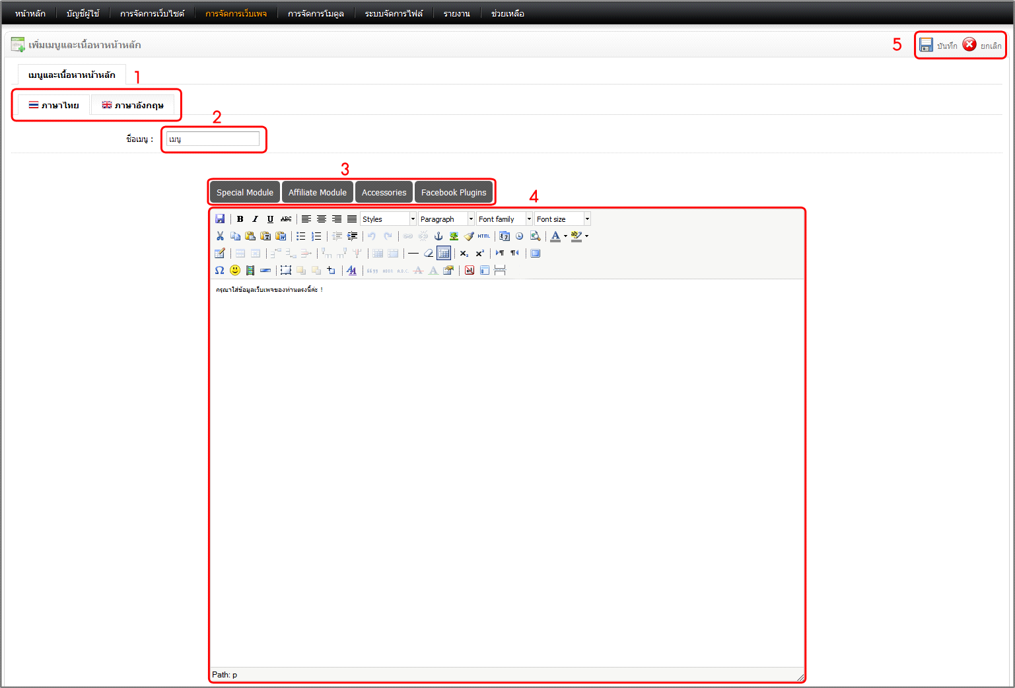Open the preview magnifier icon

[535, 236]
